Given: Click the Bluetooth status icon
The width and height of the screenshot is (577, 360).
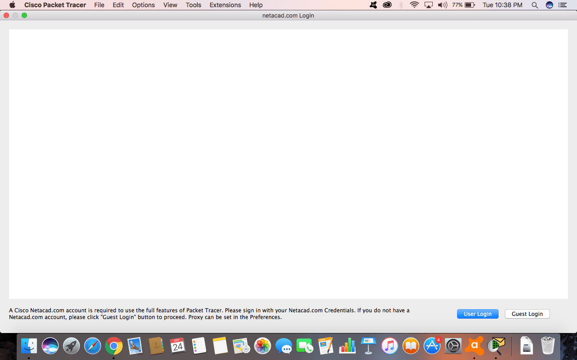Looking at the screenshot, I should (401, 5).
